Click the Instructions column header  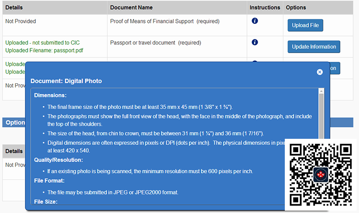click(x=265, y=8)
